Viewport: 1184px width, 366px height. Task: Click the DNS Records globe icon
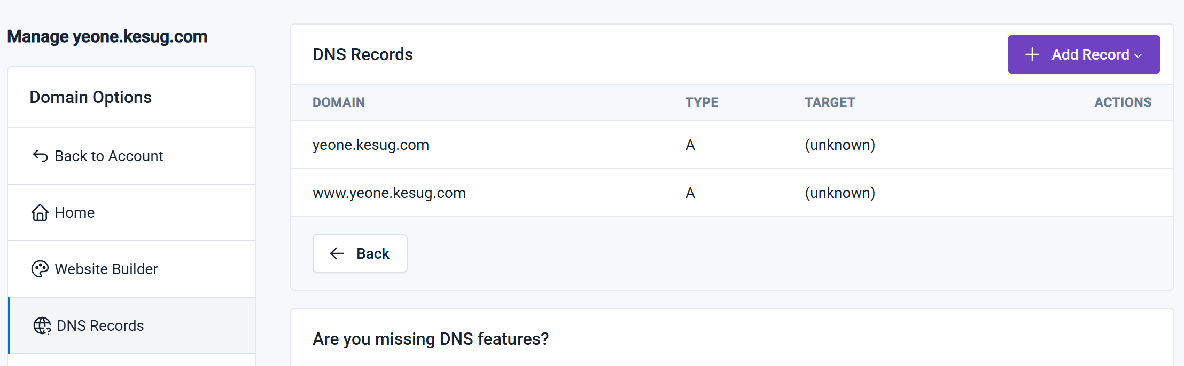pos(42,325)
